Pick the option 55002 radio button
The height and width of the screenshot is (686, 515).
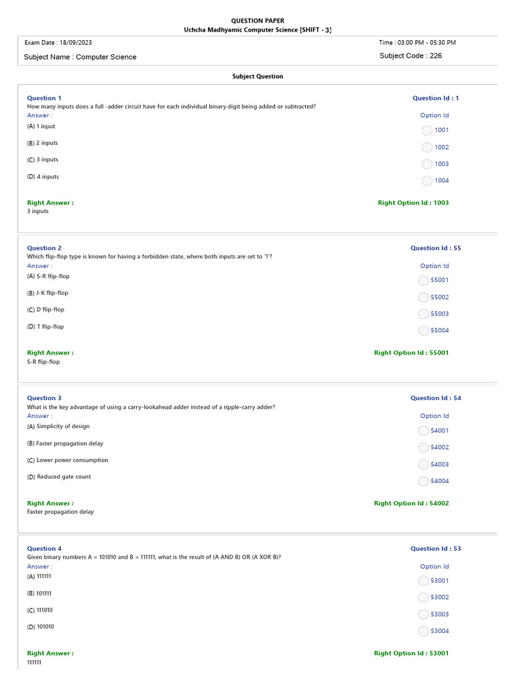pos(423,297)
